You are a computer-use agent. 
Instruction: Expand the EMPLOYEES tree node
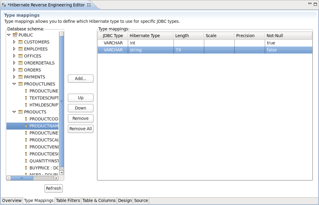[14, 49]
